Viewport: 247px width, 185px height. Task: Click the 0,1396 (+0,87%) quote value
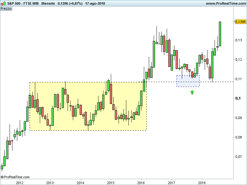[x=70, y=3]
